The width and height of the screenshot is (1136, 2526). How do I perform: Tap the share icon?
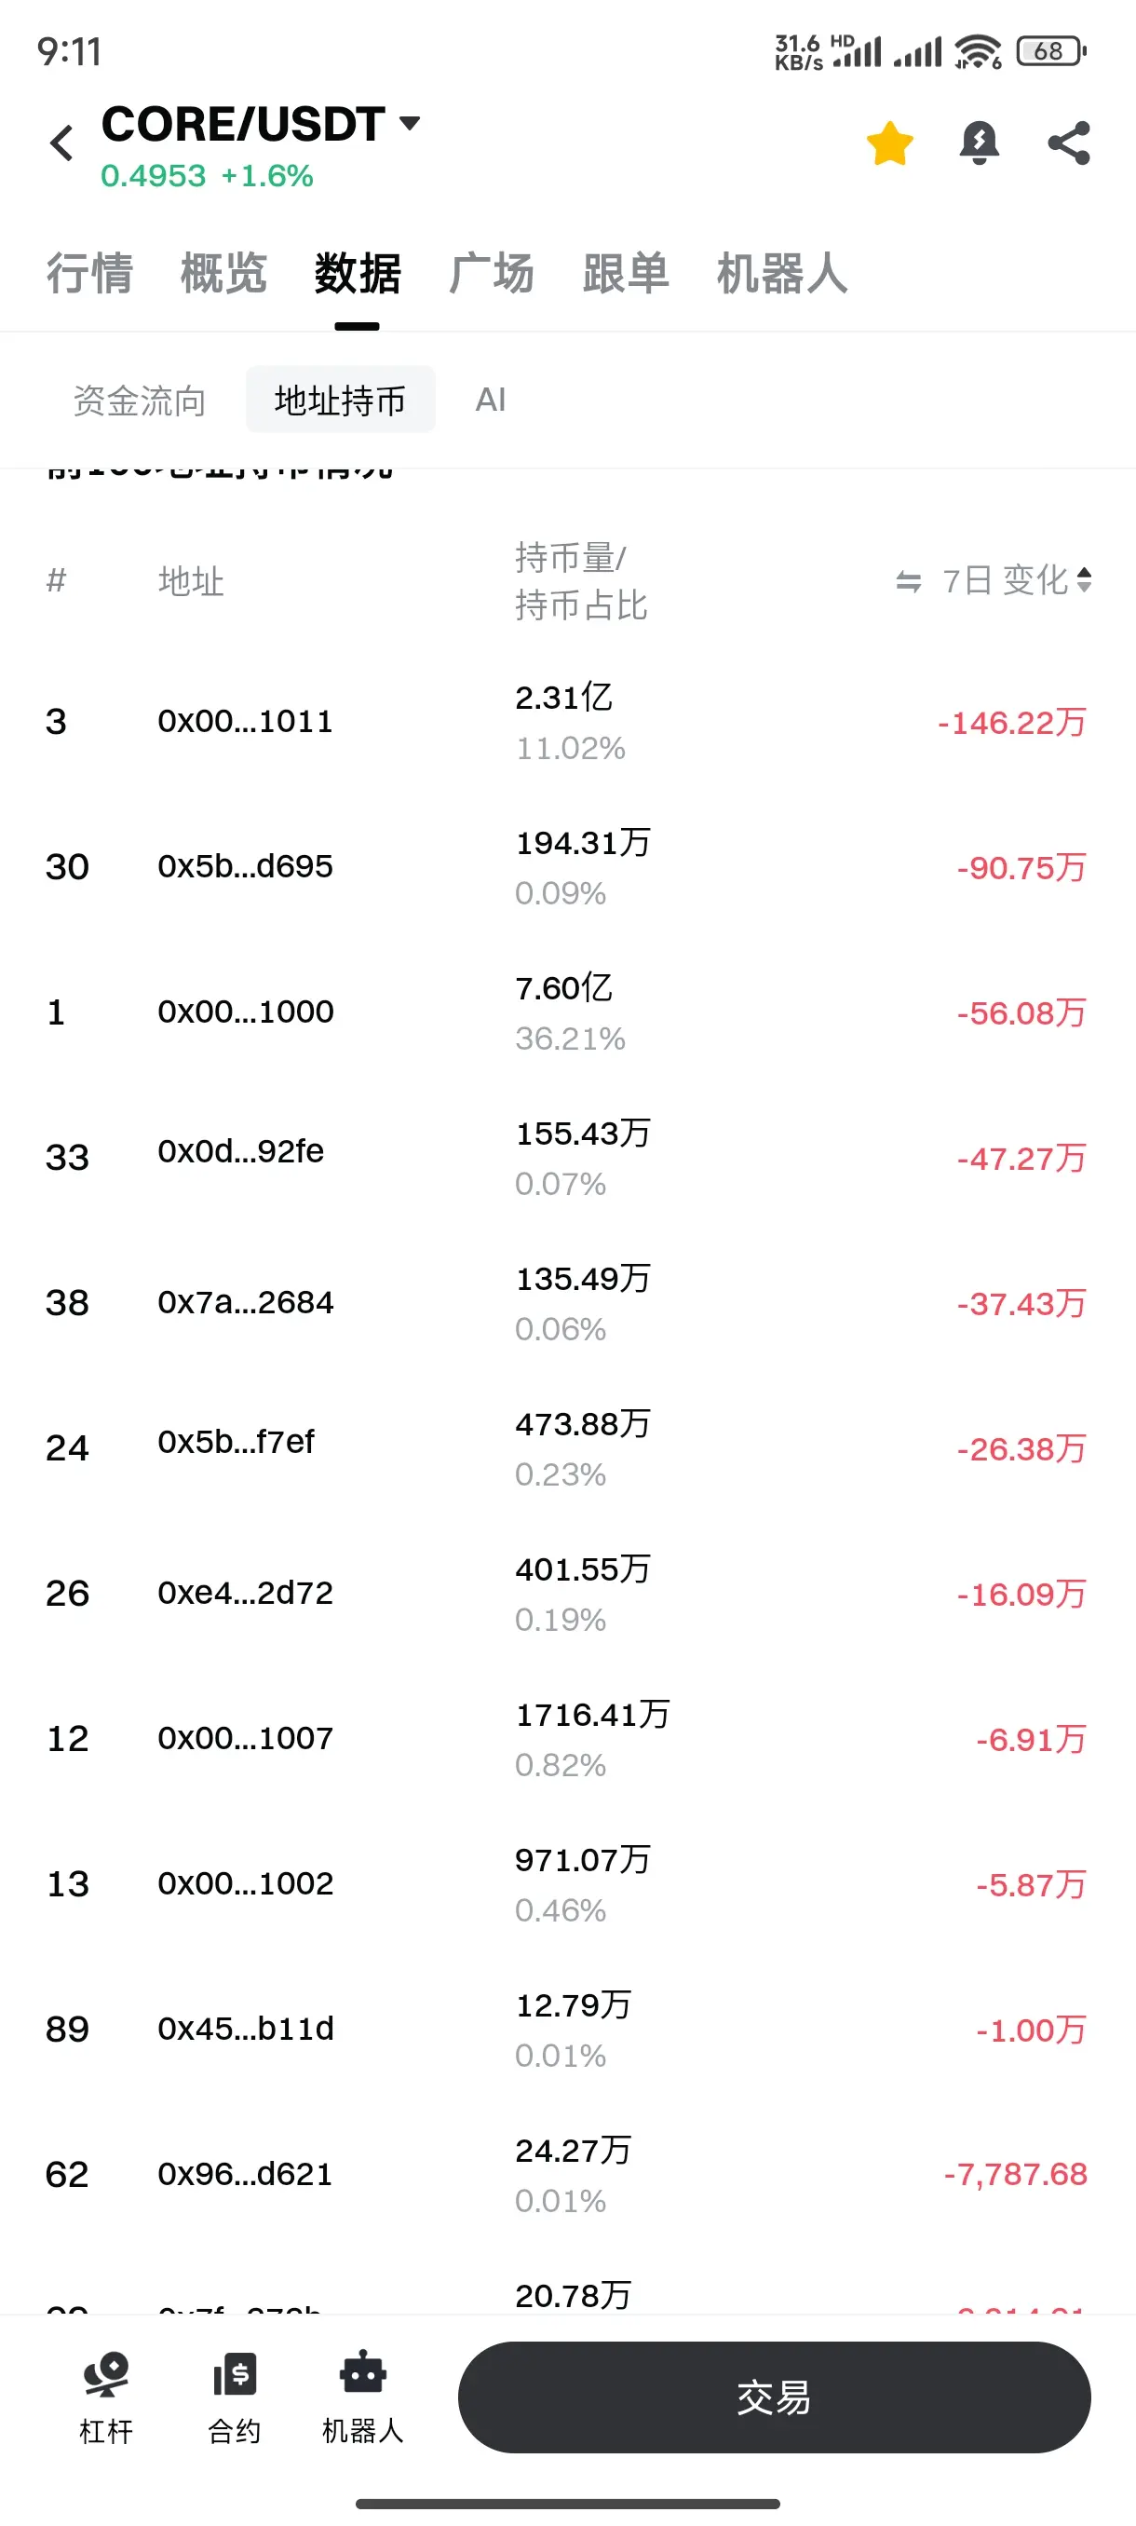(1068, 143)
